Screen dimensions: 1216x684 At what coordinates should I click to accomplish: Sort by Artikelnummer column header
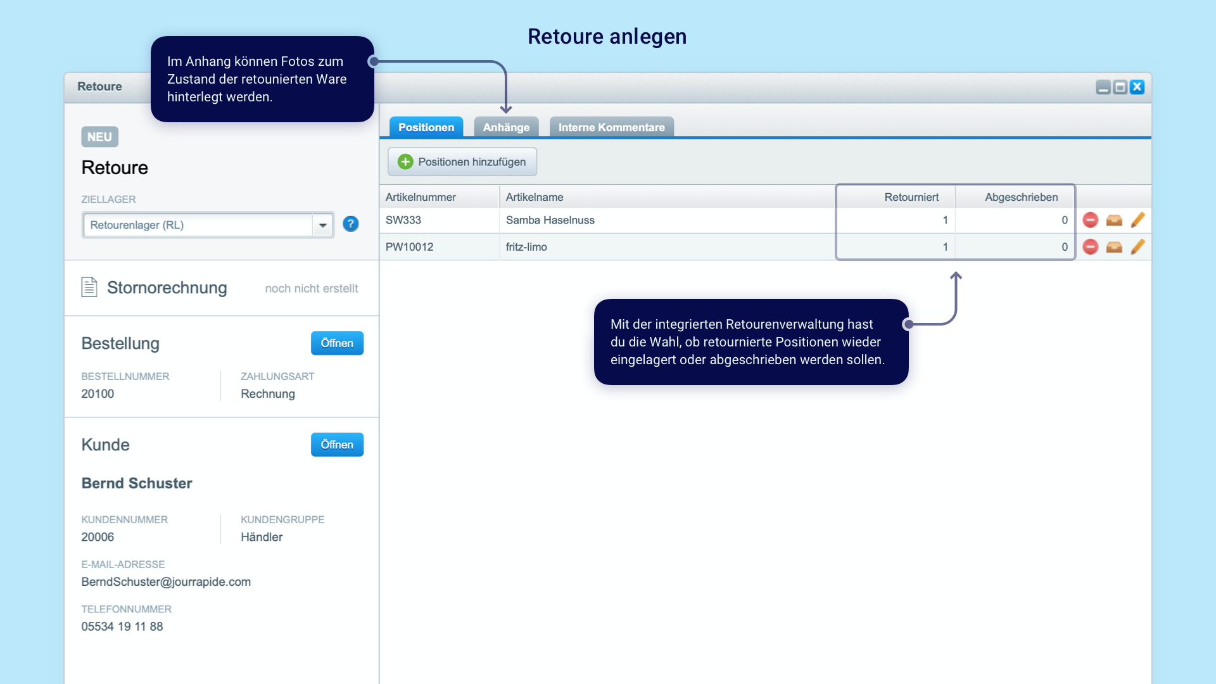tap(440, 197)
